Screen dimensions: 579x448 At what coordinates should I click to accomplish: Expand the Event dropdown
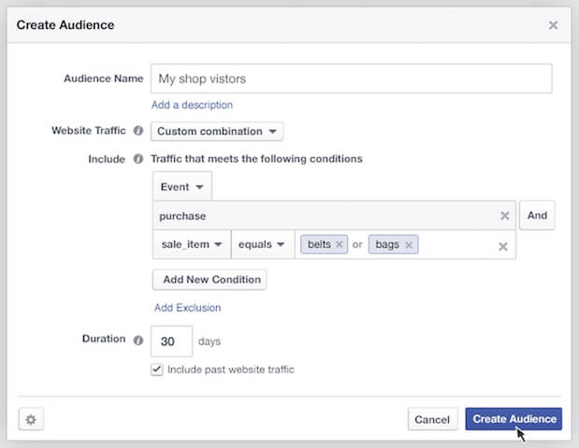[181, 187]
